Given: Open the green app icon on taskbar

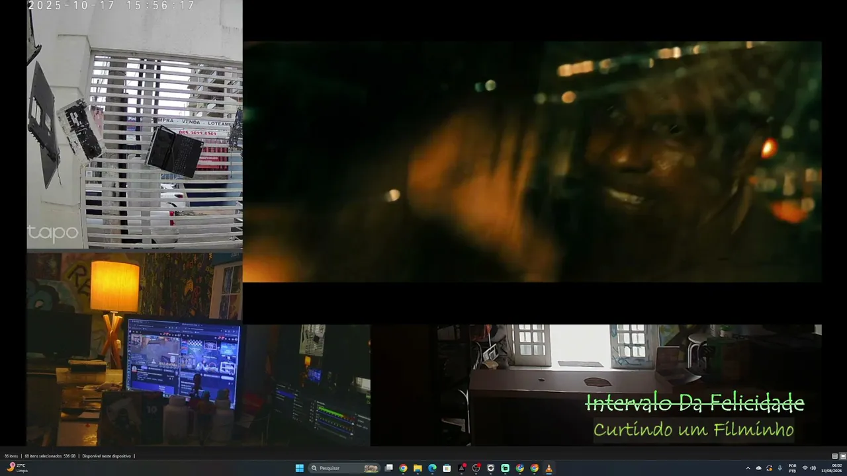Looking at the screenshot, I should click(x=505, y=468).
